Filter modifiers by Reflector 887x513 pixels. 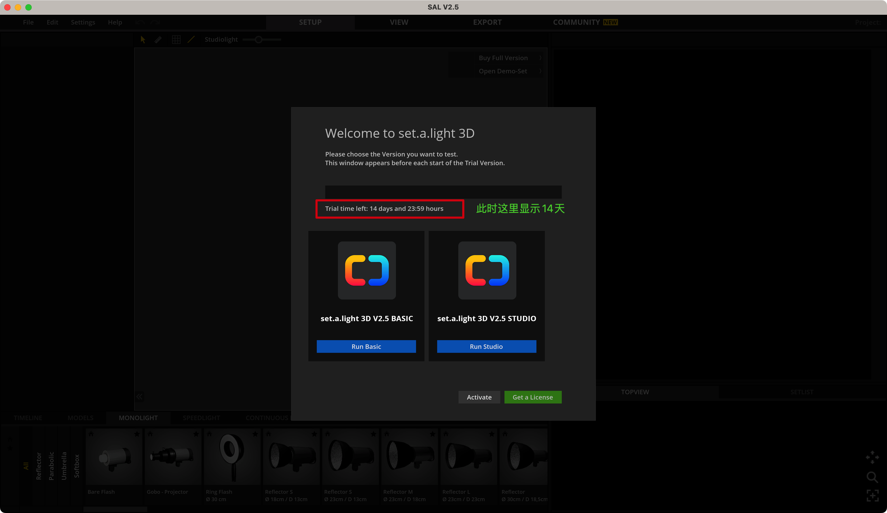pos(38,466)
